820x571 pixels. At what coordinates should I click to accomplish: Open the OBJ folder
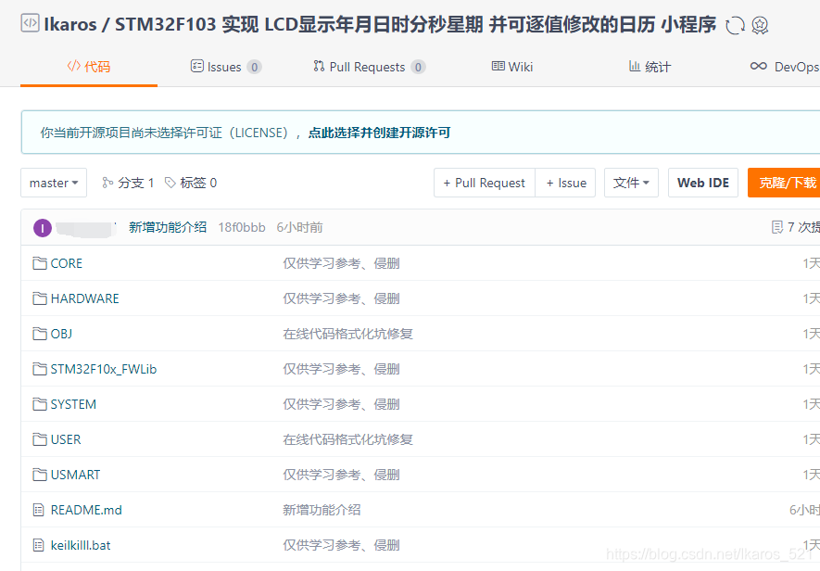tap(61, 334)
